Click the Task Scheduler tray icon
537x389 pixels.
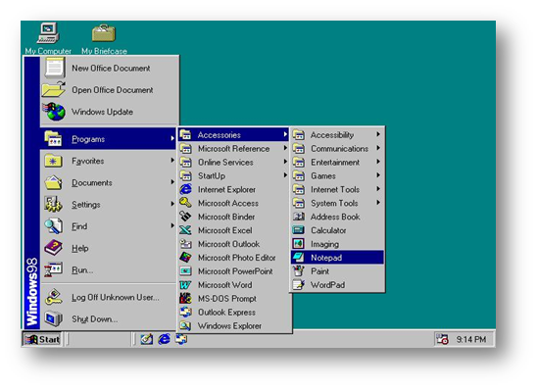point(442,339)
